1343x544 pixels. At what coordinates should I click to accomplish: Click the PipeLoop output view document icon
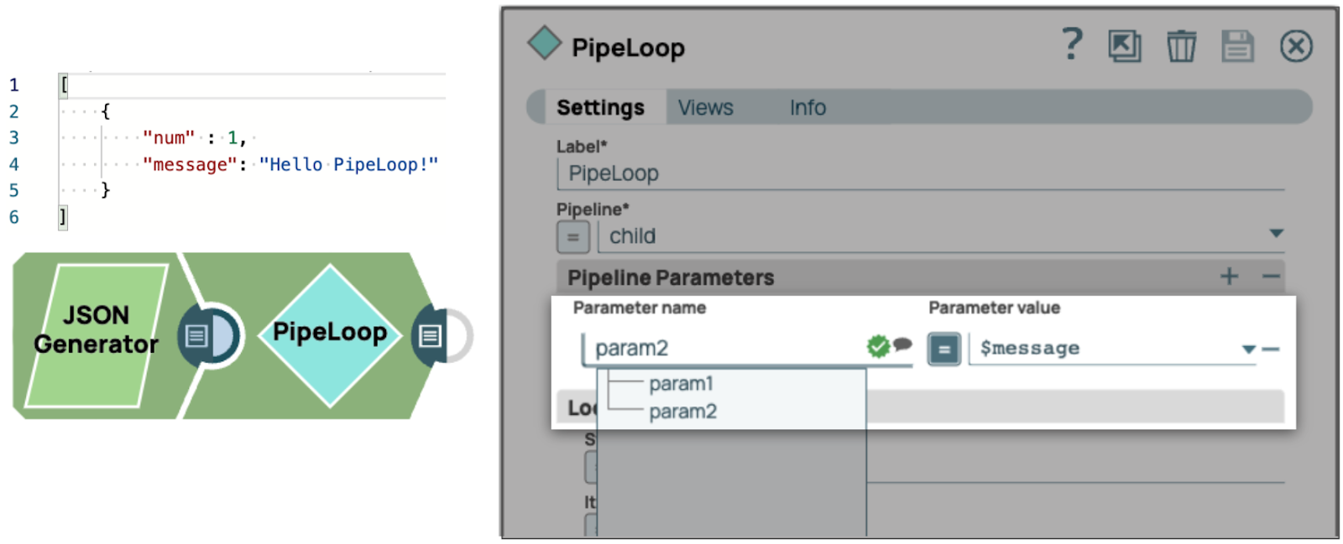(431, 336)
